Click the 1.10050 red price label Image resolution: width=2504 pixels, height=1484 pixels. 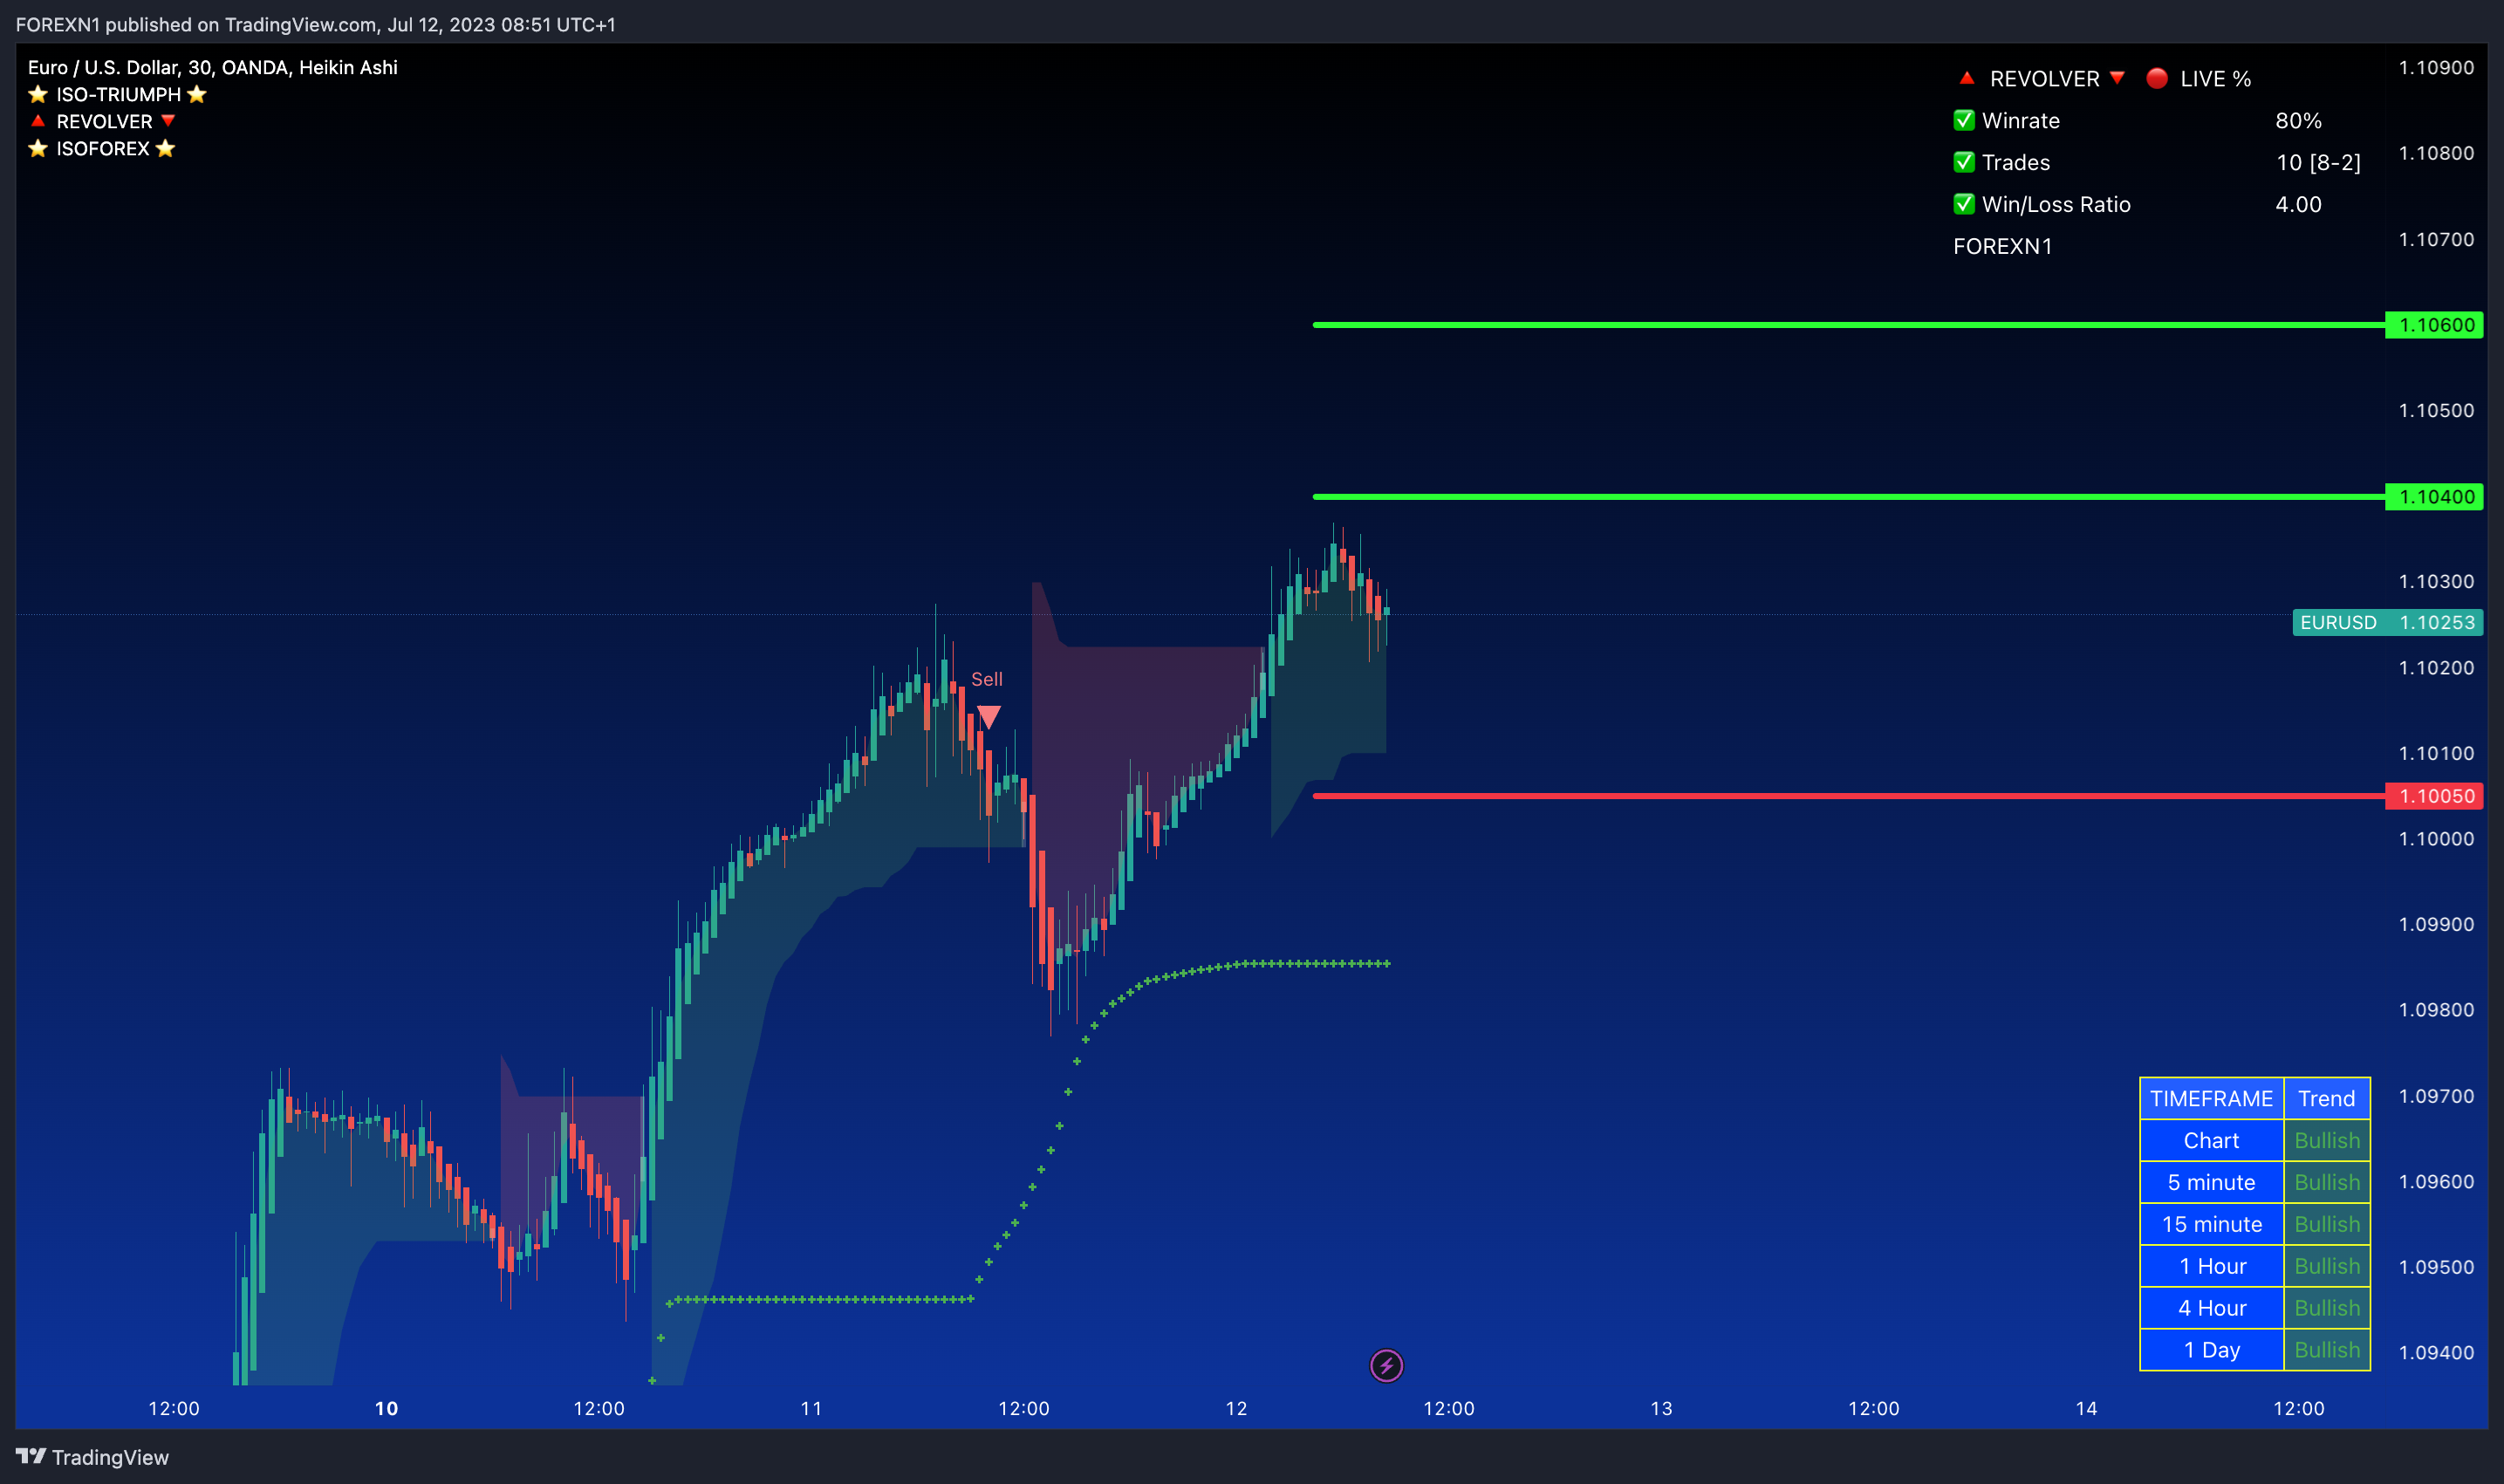pyautogui.click(x=2433, y=796)
